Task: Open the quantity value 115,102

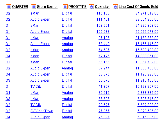Action: pos(103,13)
